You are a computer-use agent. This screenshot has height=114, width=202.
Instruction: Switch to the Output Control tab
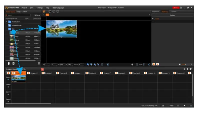(x=22, y=12)
